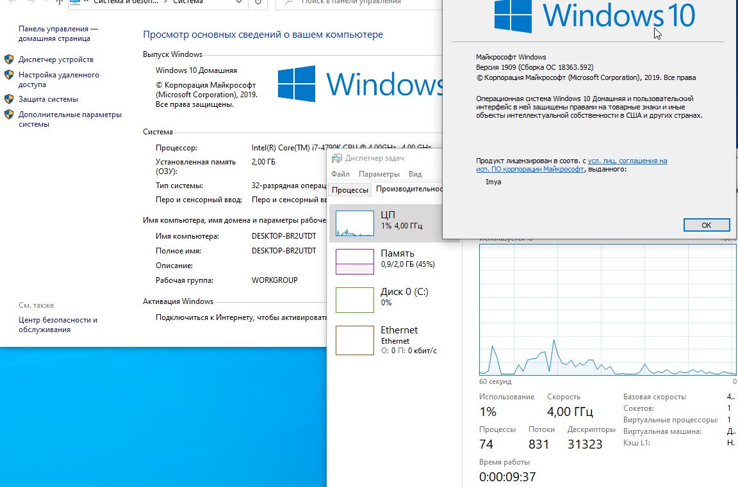Click the Виртуальные процессоры label

pyautogui.click(x=671, y=420)
